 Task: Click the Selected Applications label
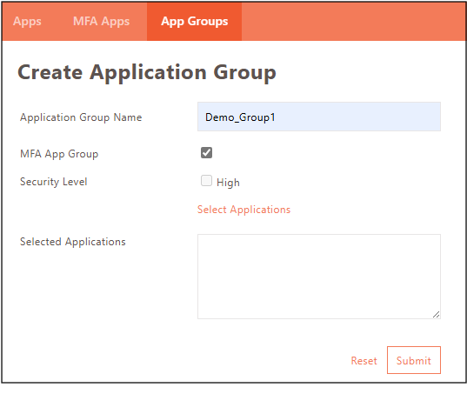[x=73, y=242]
